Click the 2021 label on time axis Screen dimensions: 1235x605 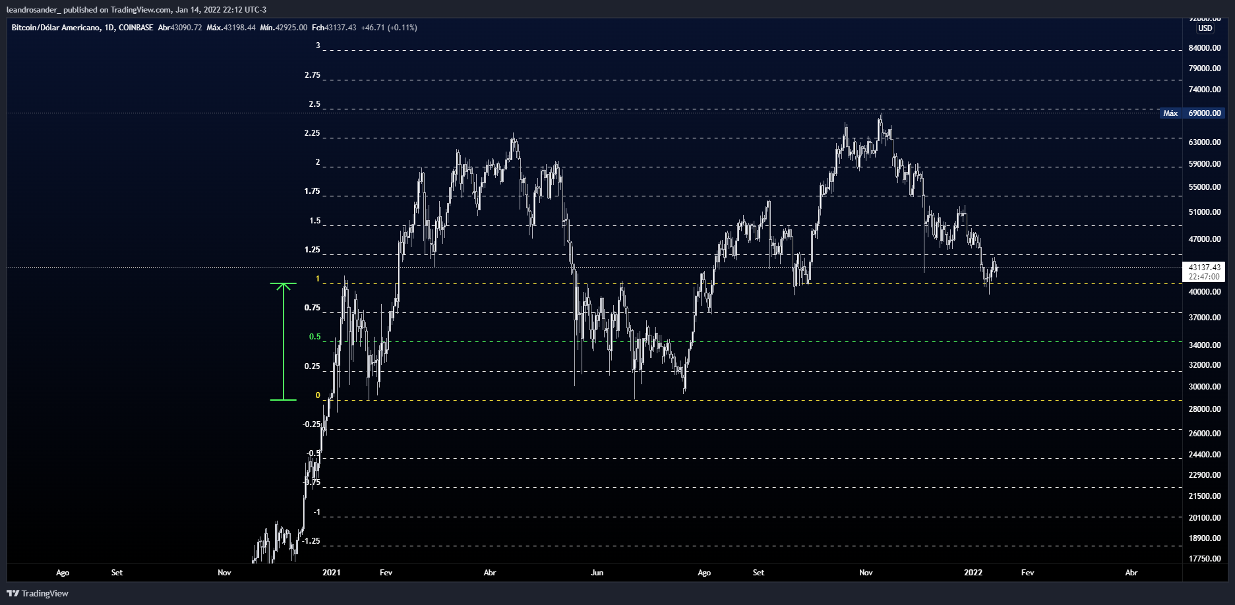point(332,573)
